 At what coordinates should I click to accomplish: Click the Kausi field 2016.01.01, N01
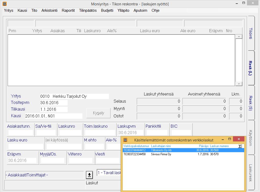54,116
